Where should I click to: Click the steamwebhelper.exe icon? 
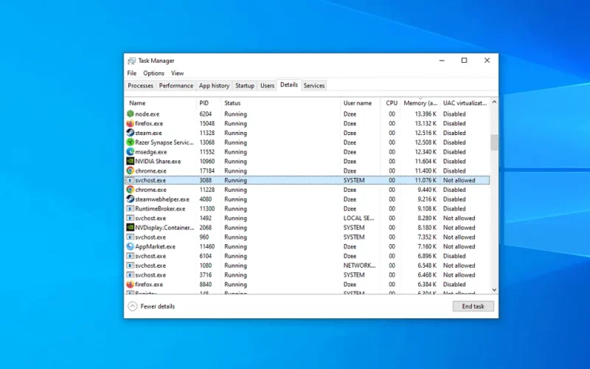[131, 199]
